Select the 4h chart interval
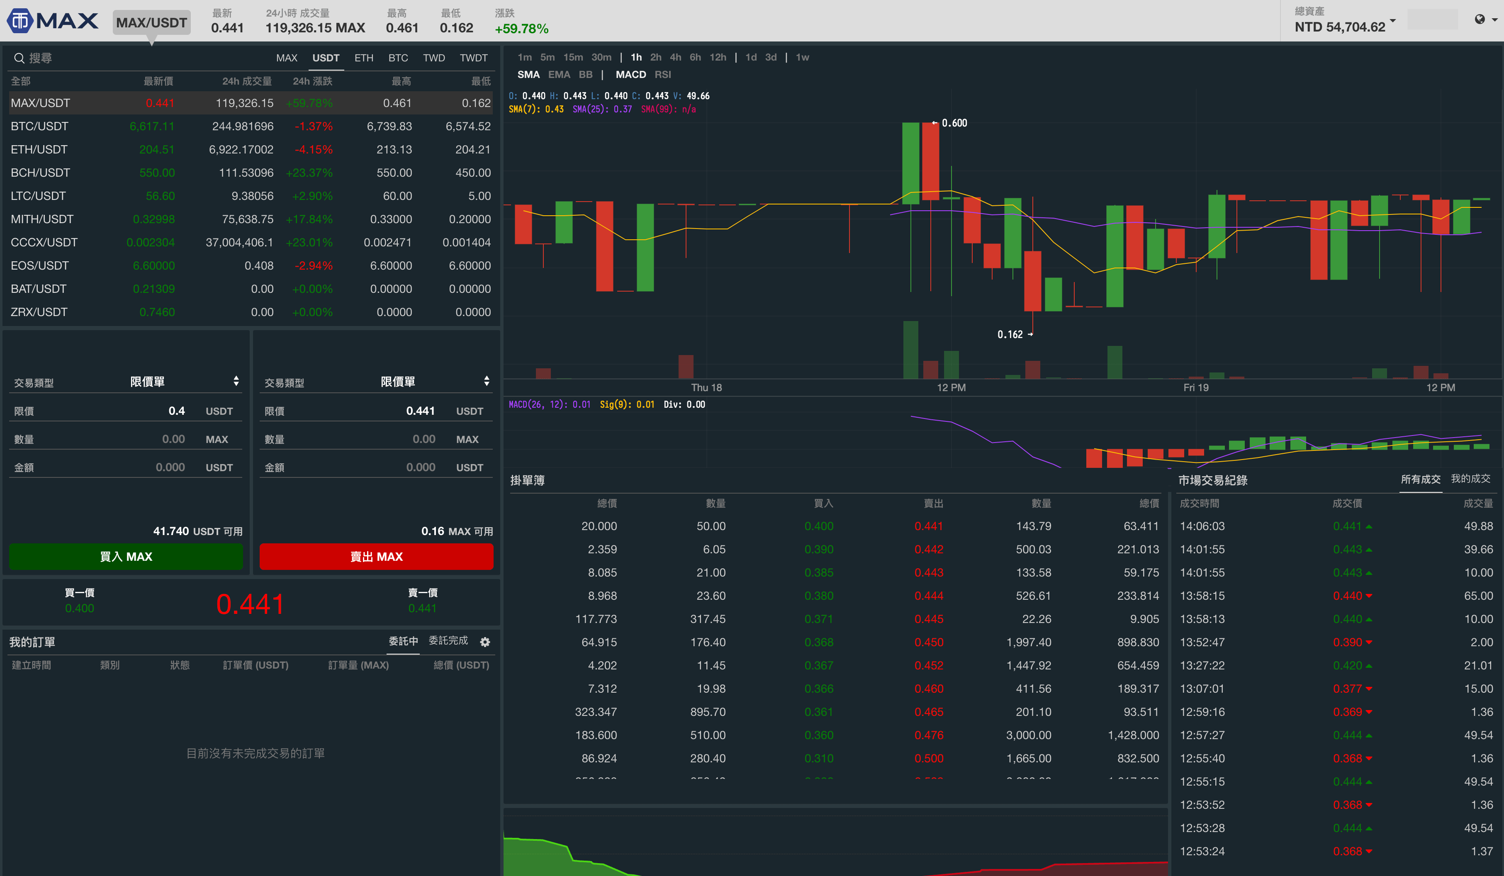 tap(675, 57)
